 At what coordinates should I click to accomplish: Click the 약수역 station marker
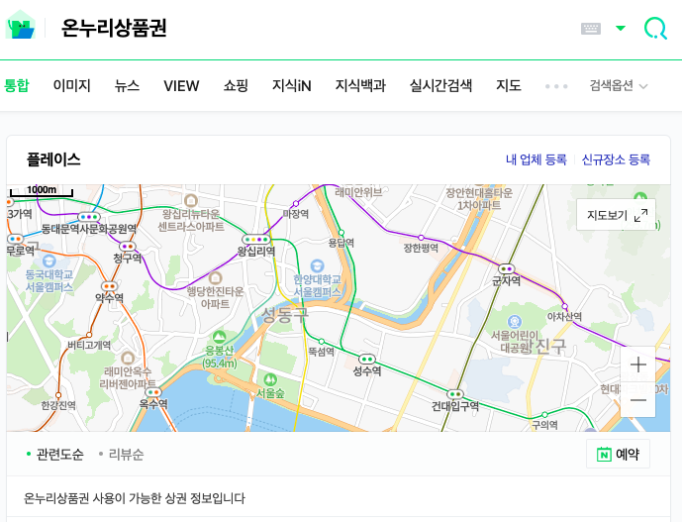coord(109,286)
